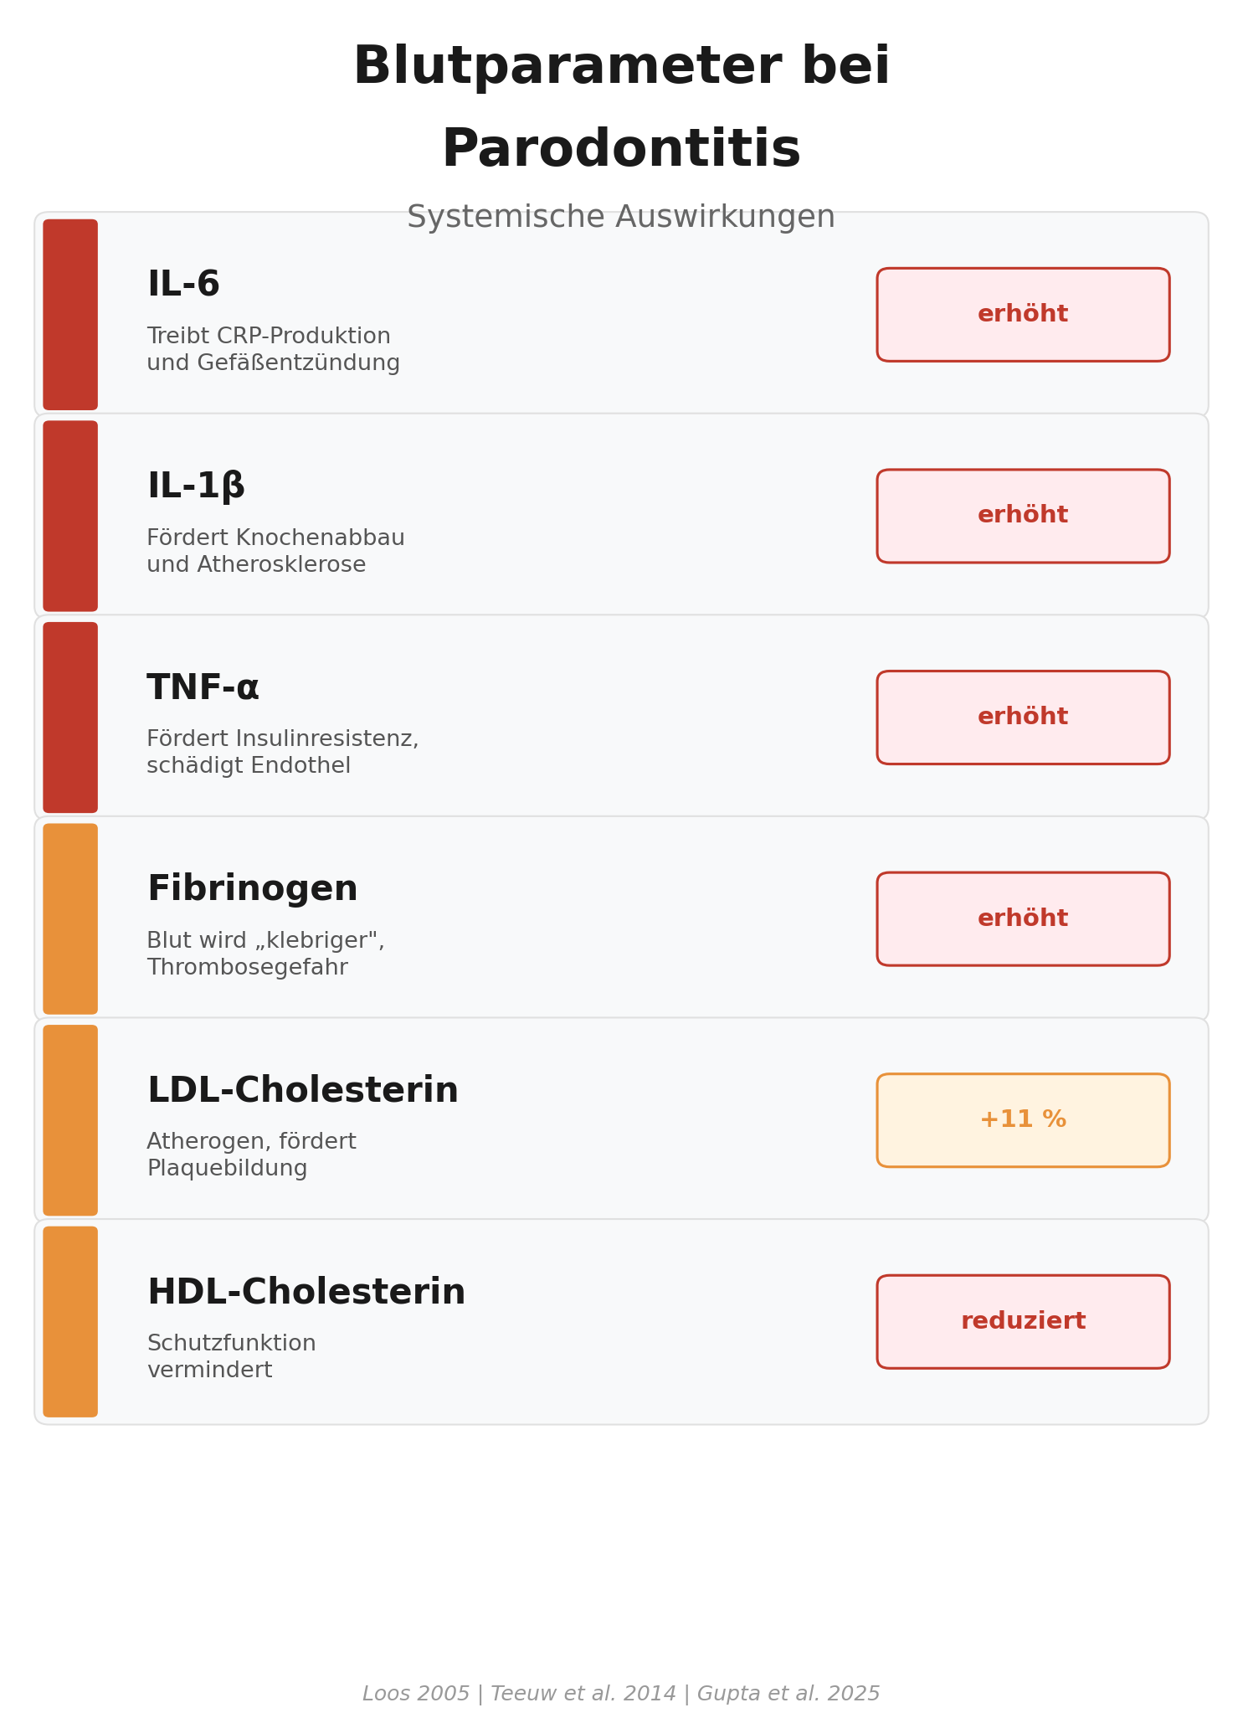Click the "LDL-Cholesterin" heading
Viewport: 1243px width, 1718px height.
coord(302,1091)
